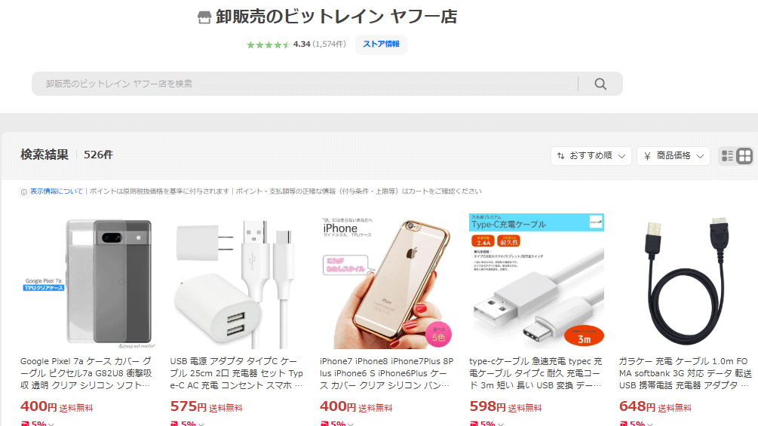Open 表示情報について link

point(57,192)
